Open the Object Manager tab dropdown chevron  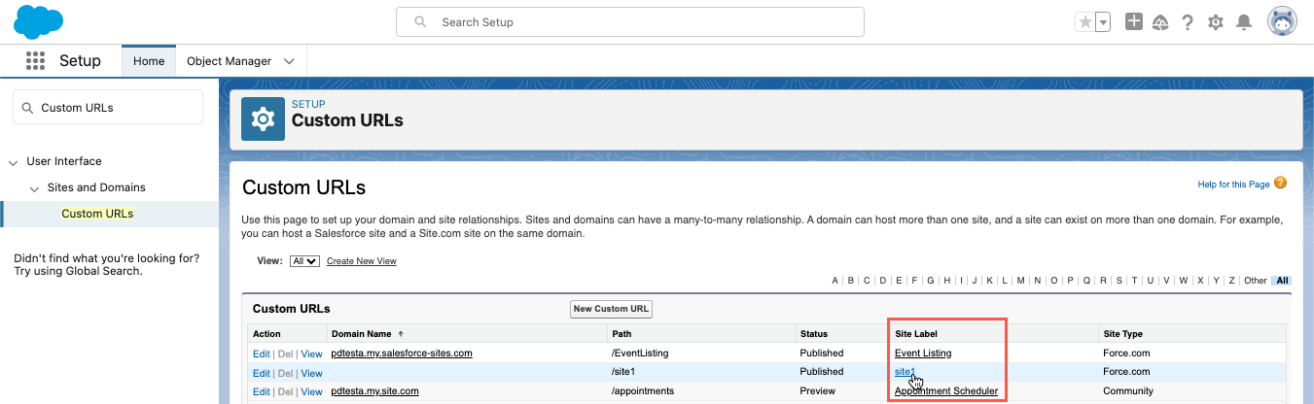click(289, 61)
